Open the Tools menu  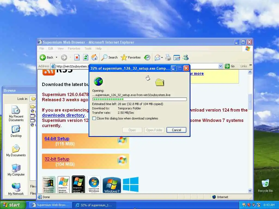click(88, 48)
